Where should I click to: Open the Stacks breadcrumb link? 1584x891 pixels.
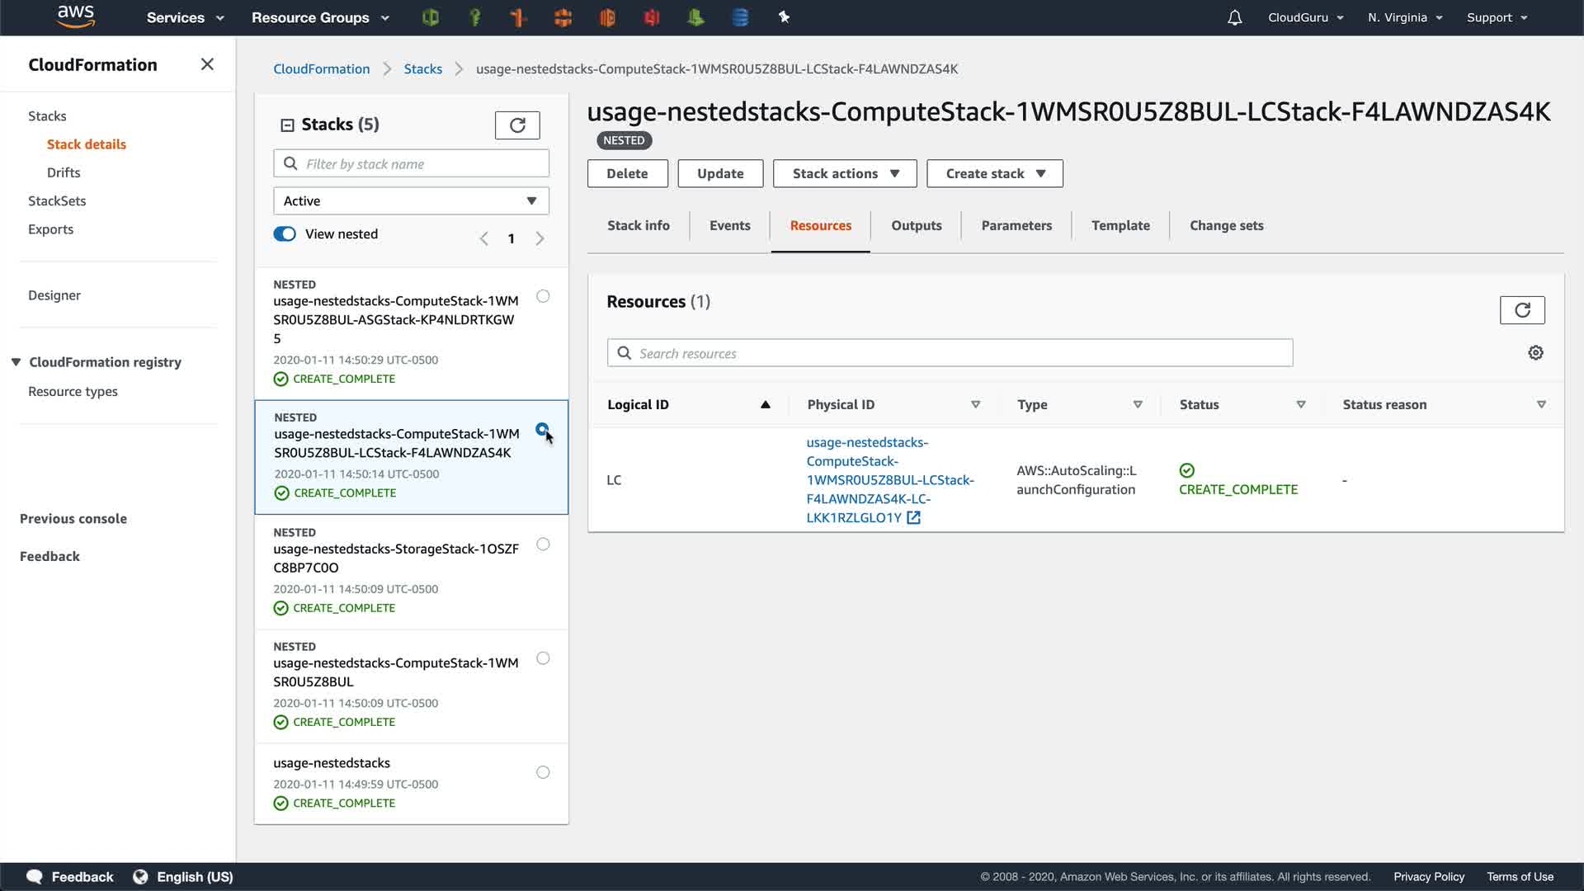click(x=422, y=69)
